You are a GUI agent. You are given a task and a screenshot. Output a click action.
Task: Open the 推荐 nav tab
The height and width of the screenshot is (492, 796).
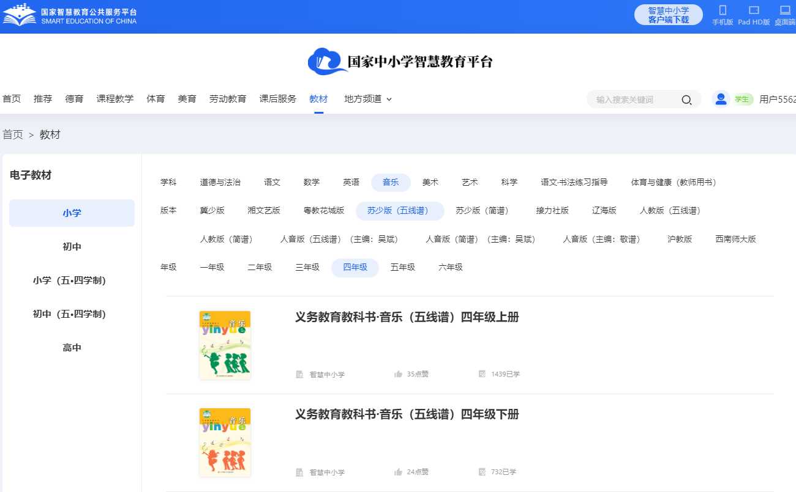pos(43,98)
